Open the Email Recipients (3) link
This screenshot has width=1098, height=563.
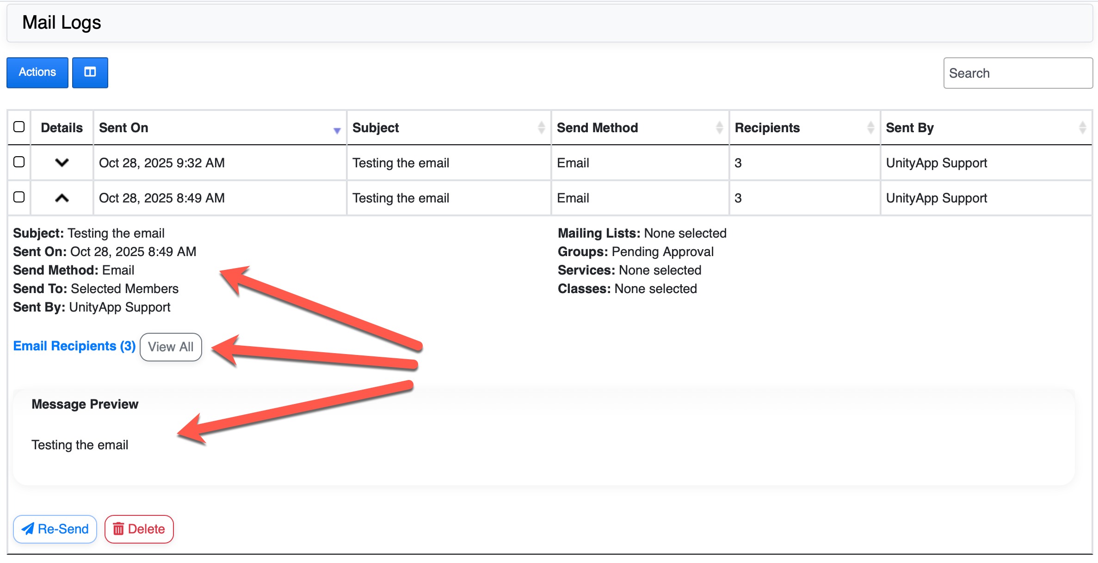click(74, 346)
